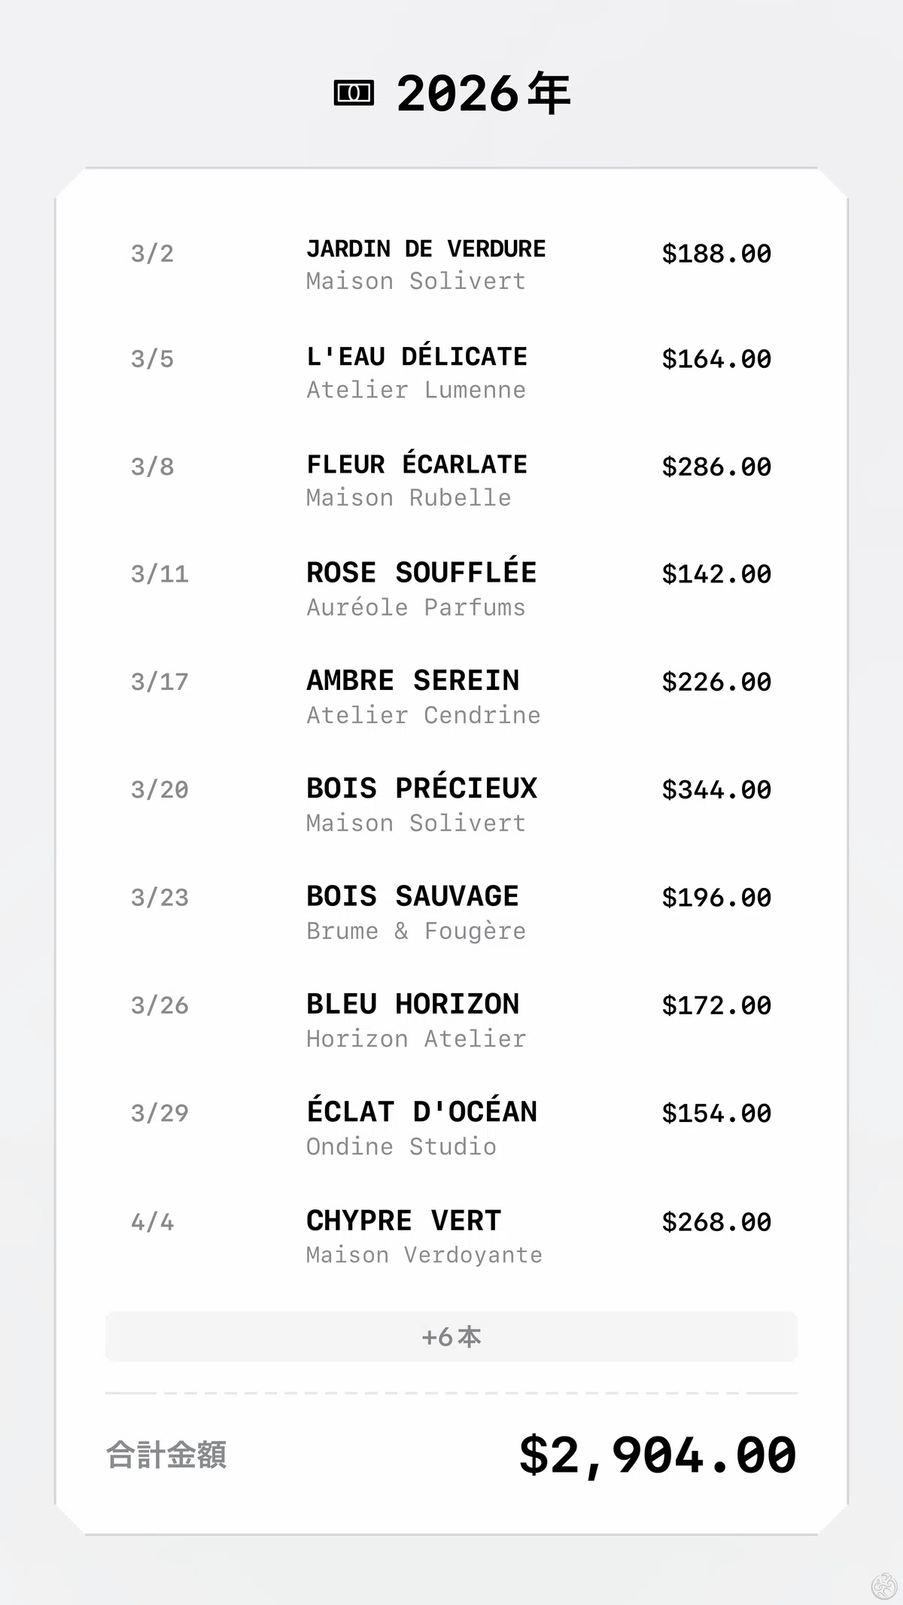Screen dimensions: 903x1605
Task: Click the $344.00 price
Action: pyautogui.click(x=716, y=789)
